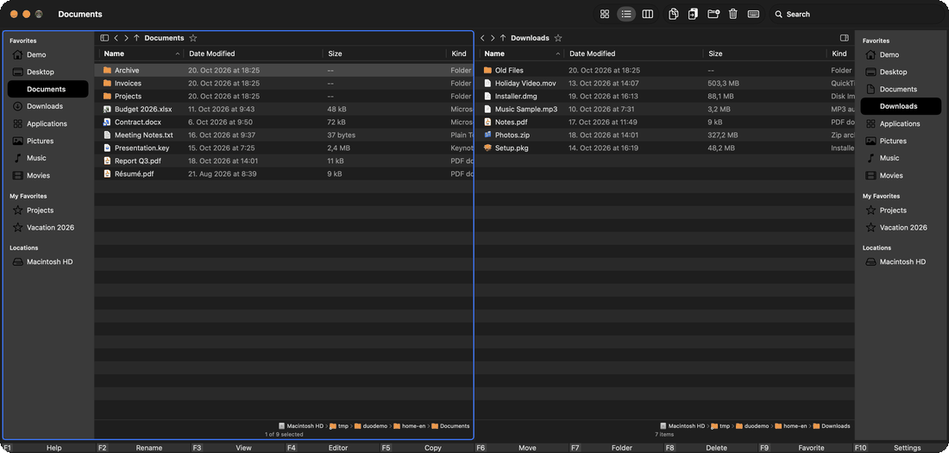Jump to duodemo in left path bar
Screen dimensions: 949x453
click(x=370, y=425)
